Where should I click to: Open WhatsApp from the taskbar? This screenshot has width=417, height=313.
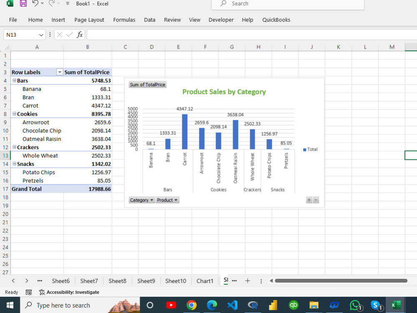pos(355,305)
